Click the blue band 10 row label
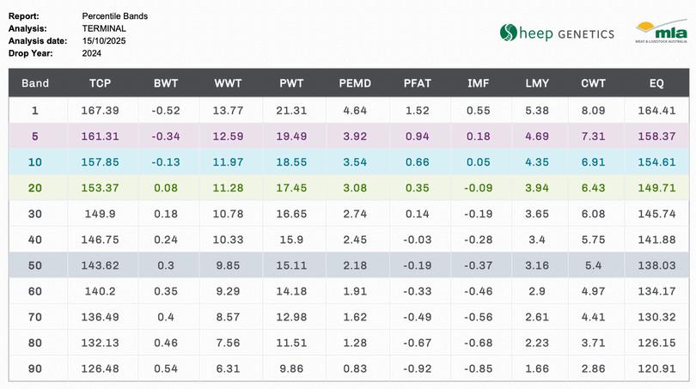 pyautogui.click(x=35, y=162)
